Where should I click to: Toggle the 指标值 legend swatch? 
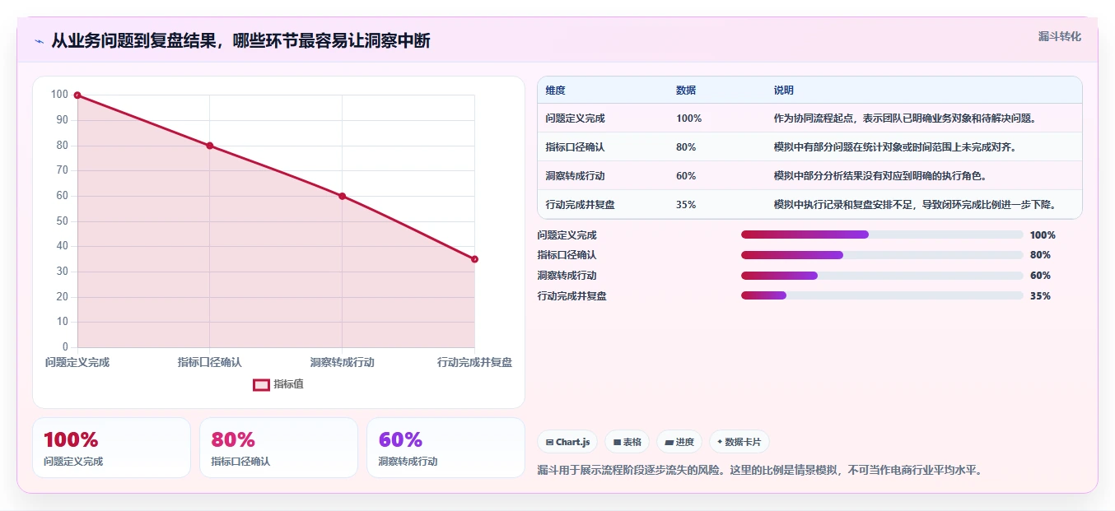(x=261, y=384)
